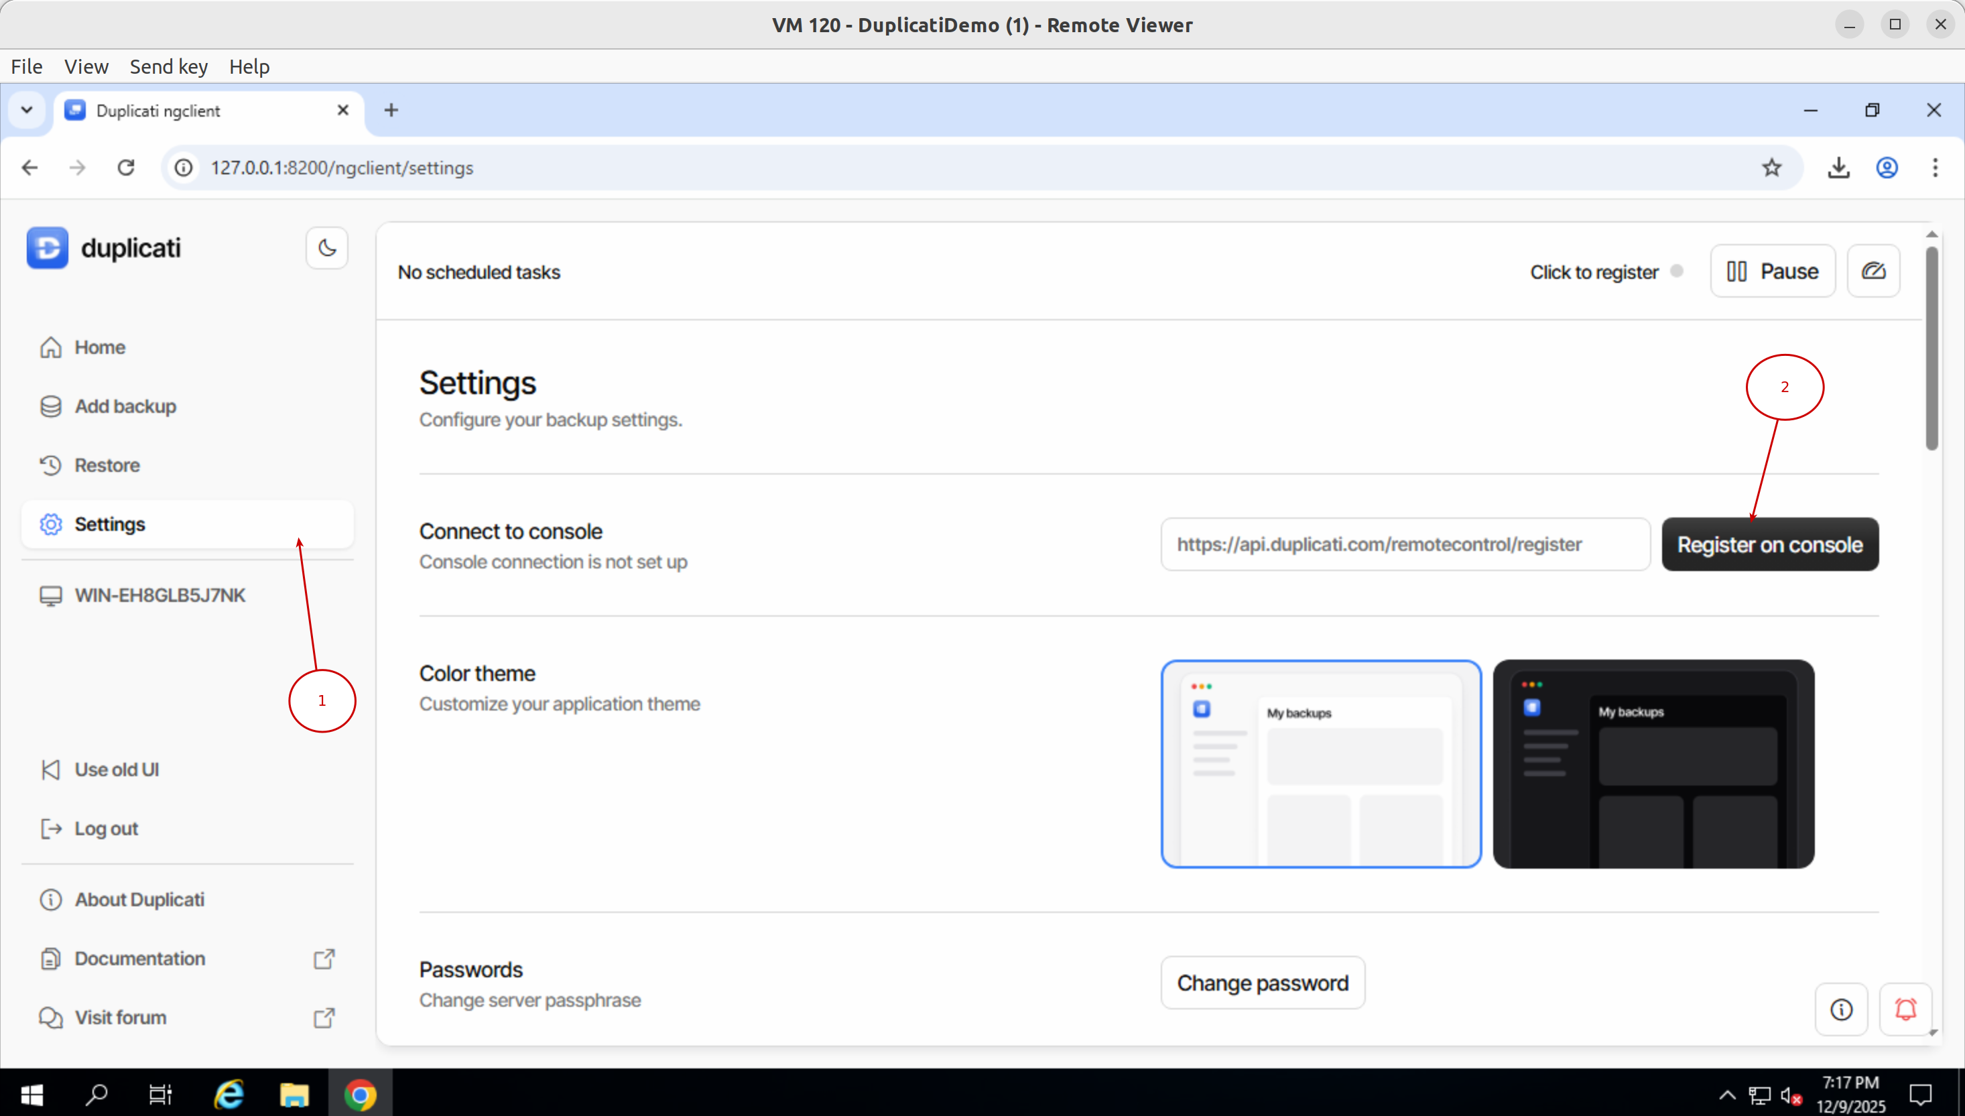Open Add backup in the sidebar
Viewport: 1965px width, 1116px height.
point(125,406)
